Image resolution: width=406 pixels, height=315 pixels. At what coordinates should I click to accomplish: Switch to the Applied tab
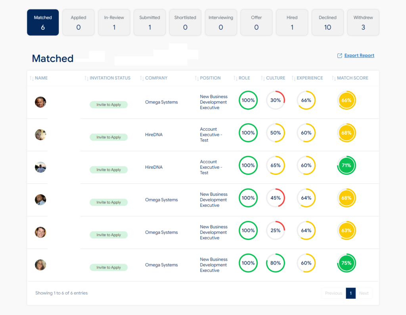click(x=79, y=22)
